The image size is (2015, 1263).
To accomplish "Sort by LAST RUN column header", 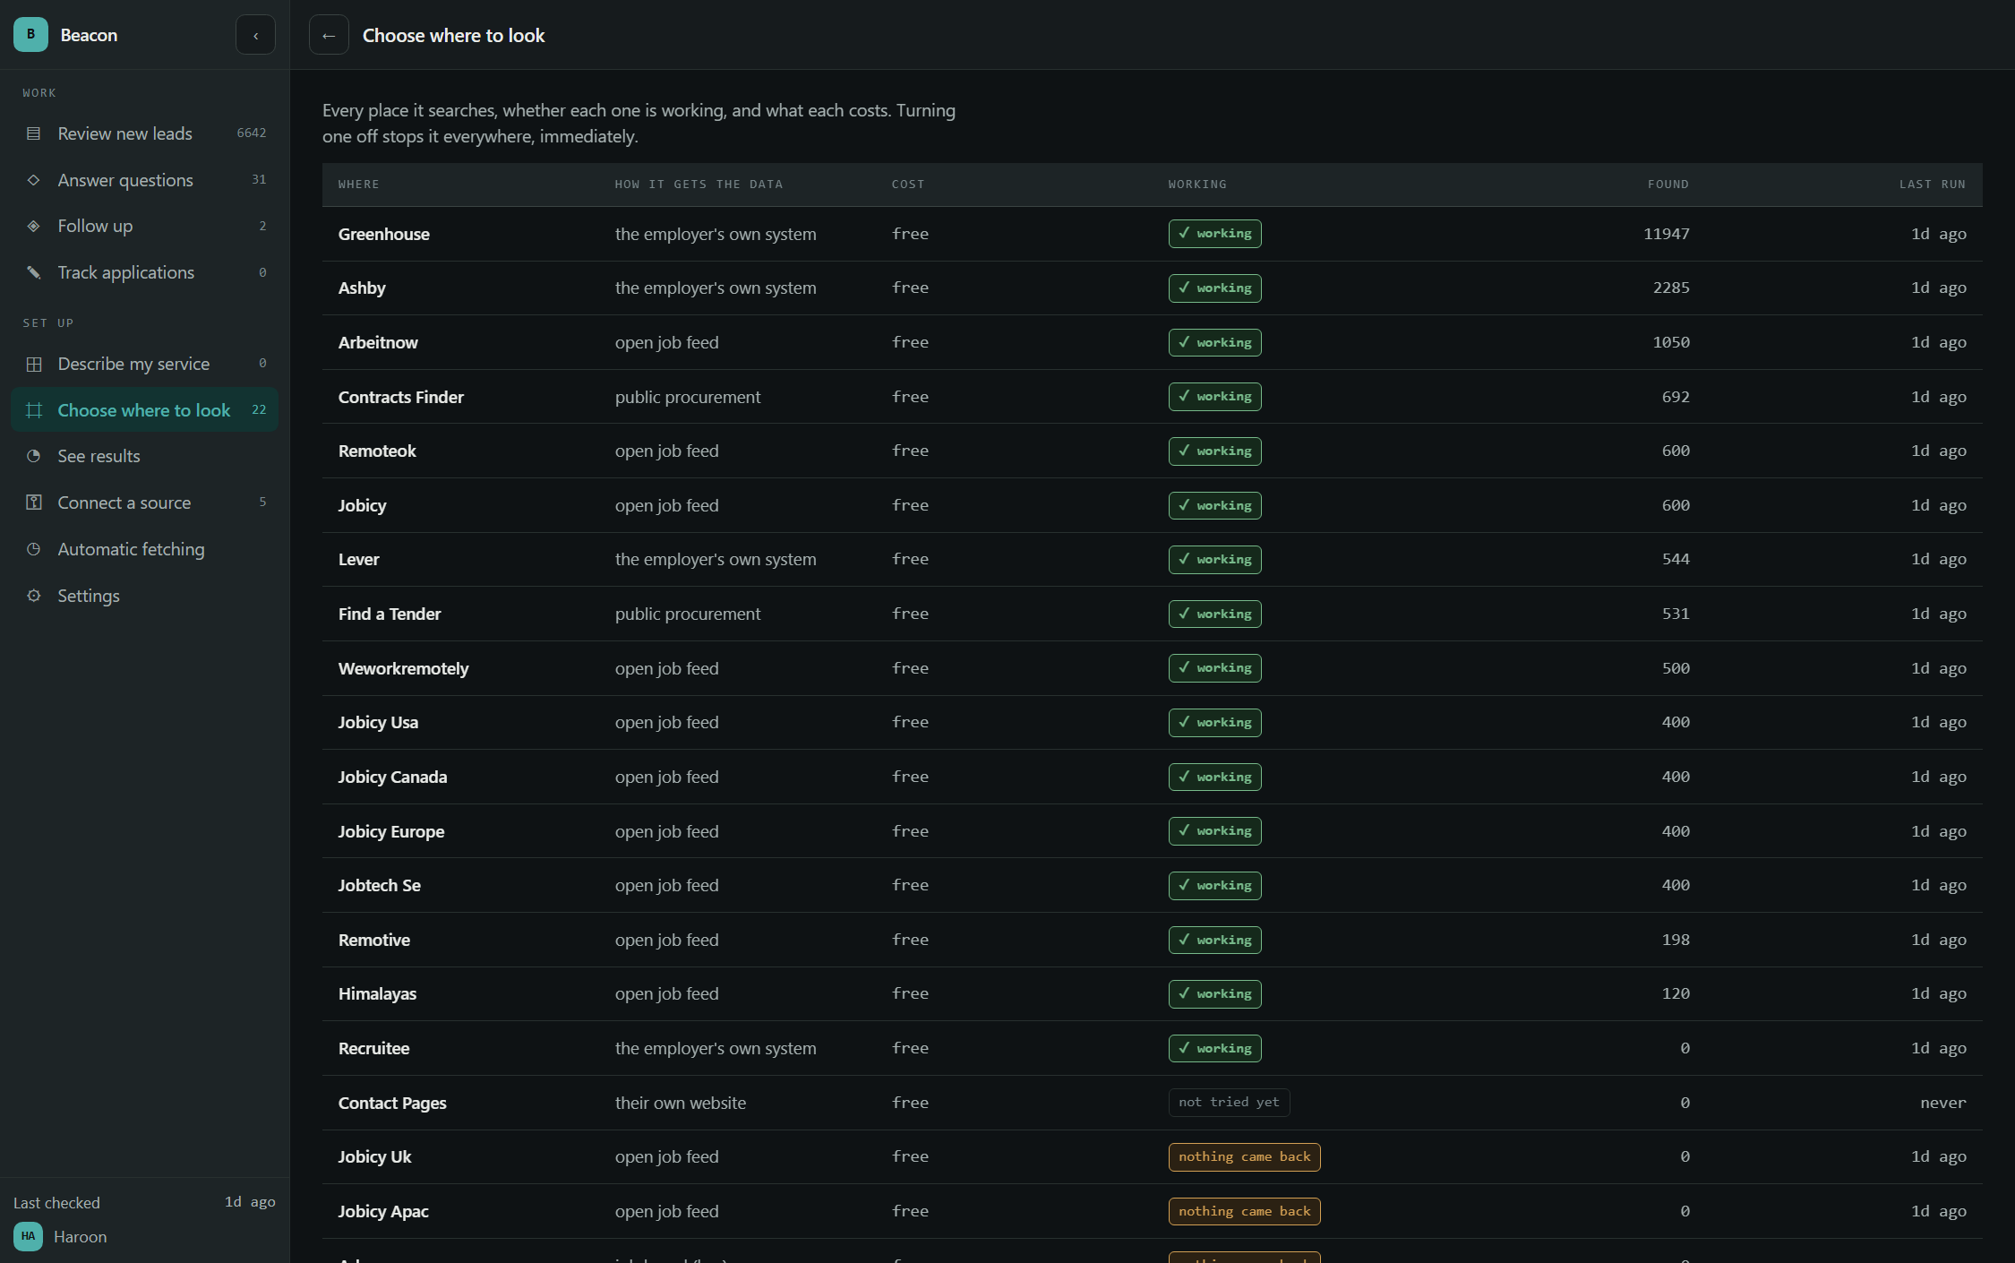I will pyautogui.click(x=1933, y=185).
